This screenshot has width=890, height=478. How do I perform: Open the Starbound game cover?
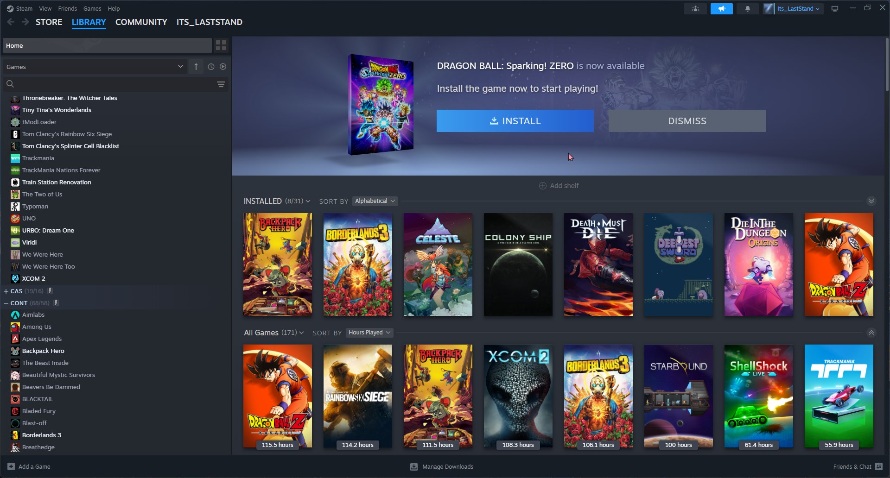679,396
